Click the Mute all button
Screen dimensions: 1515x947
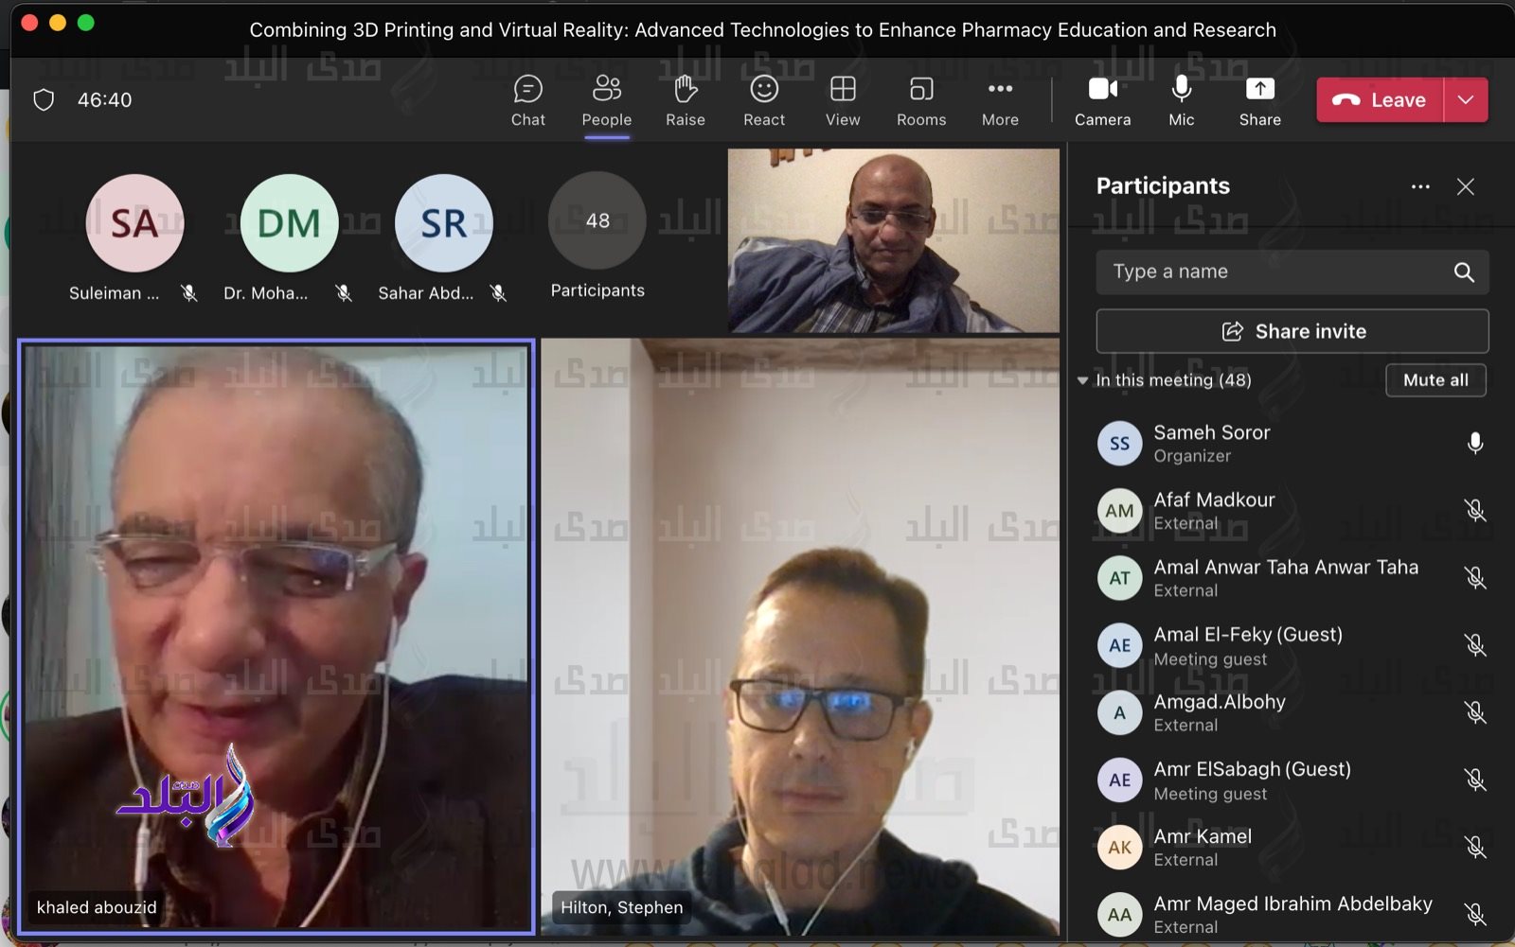[1435, 380]
